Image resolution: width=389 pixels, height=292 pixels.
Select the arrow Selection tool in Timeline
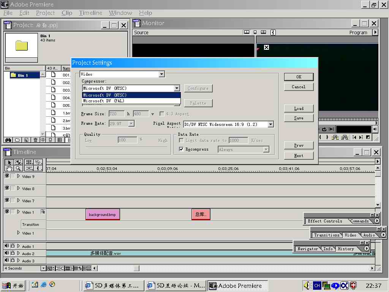point(9,162)
